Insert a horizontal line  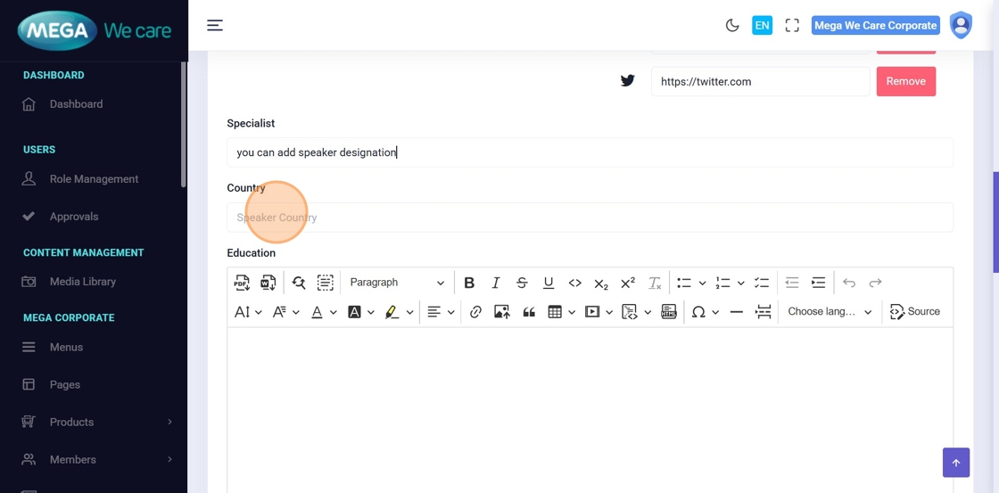coord(737,312)
